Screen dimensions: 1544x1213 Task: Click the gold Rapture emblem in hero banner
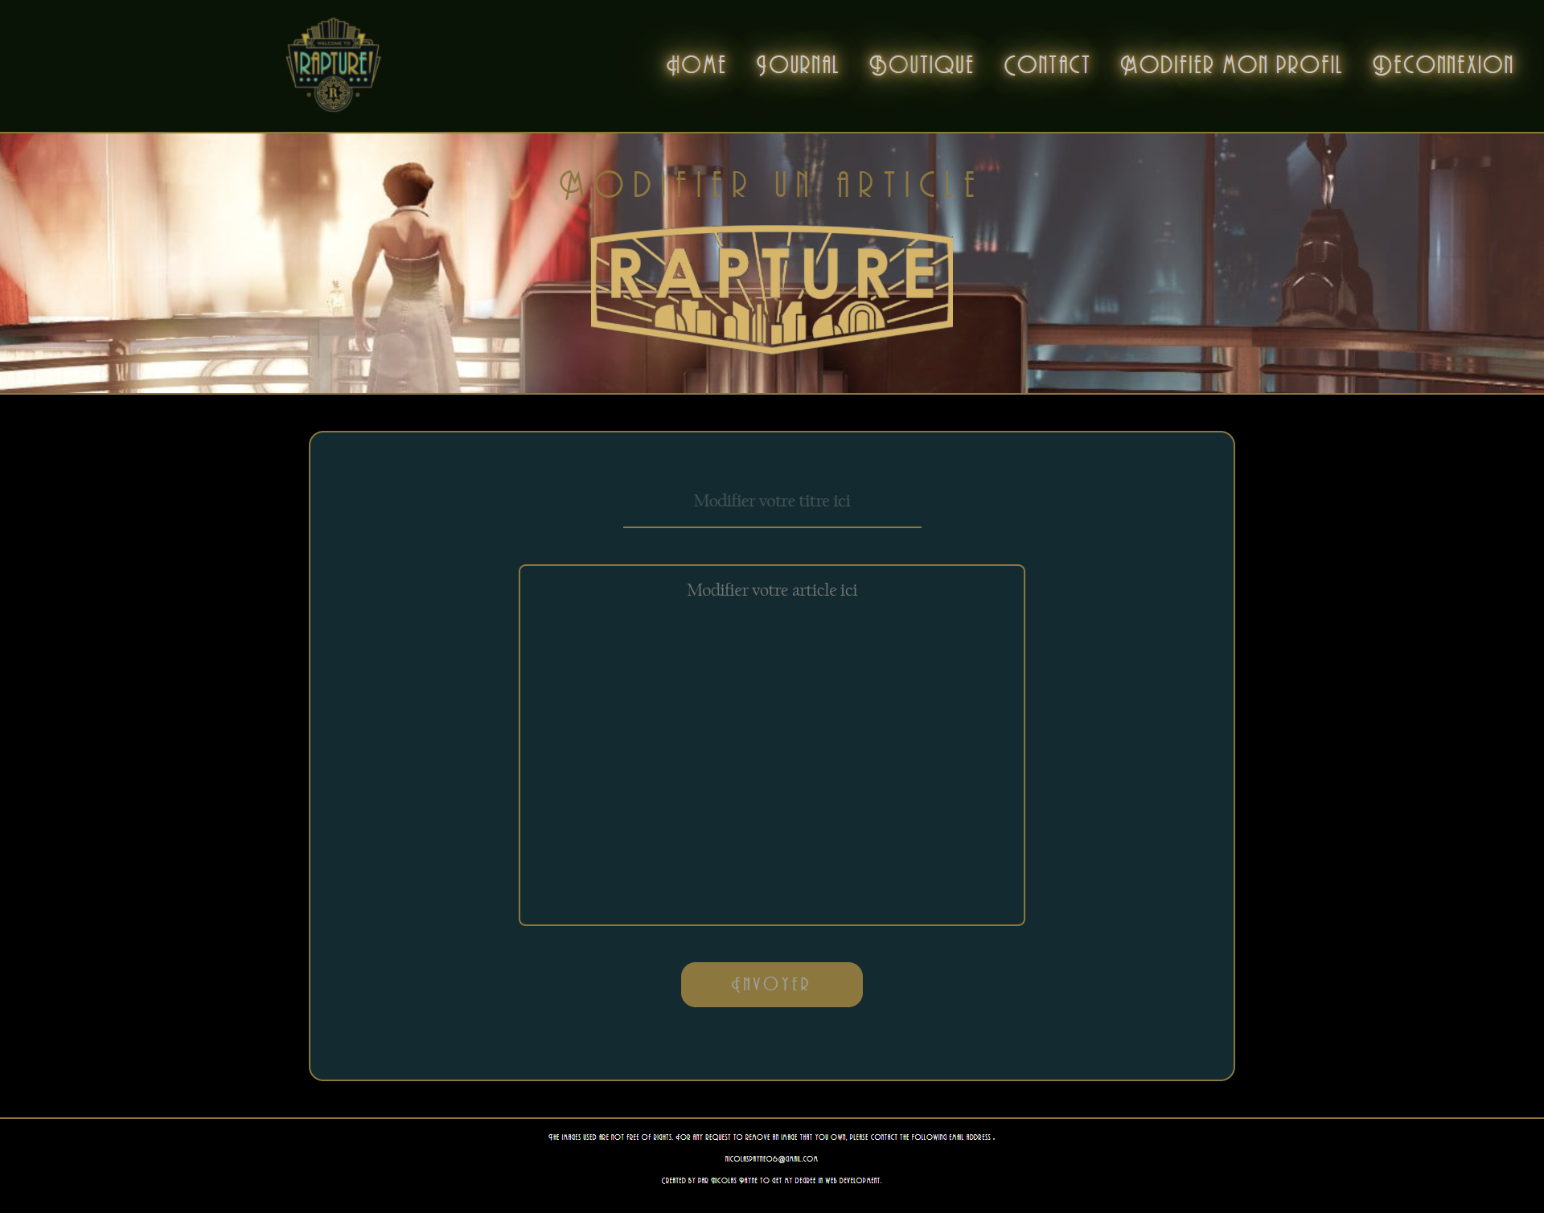coord(770,285)
